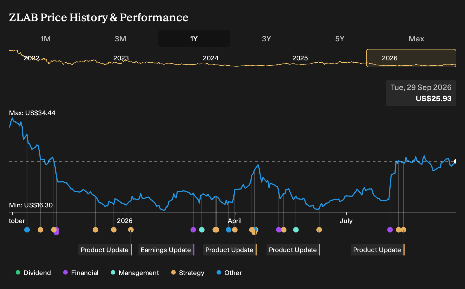Jump to 2022 in the overview chart
The width and height of the screenshot is (465, 289).
coord(31,58)
